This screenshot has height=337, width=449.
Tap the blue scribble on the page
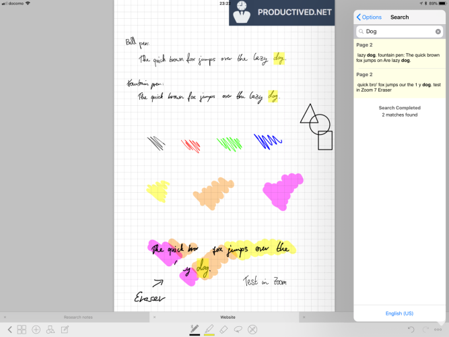click(x=268, y=142)
